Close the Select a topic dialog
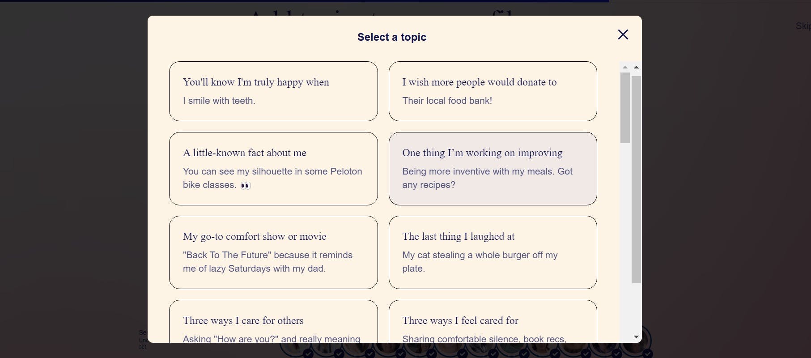 coord(623,34)
